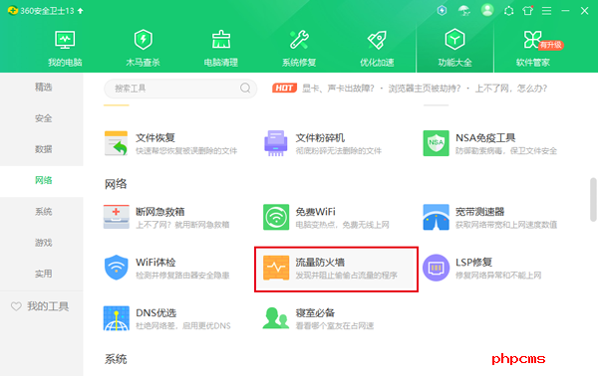Click the red HOT badge
The image size is (598, 376).
284,89
